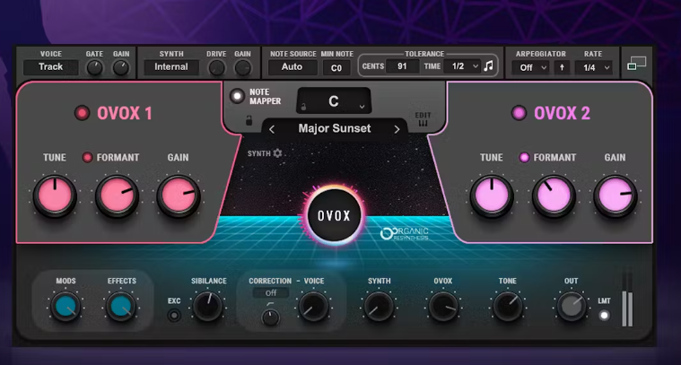
Task: Click the Major Sunset preset name
Action: tap(334, 129)
